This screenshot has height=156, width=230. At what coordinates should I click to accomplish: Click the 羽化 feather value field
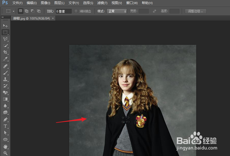64,11
